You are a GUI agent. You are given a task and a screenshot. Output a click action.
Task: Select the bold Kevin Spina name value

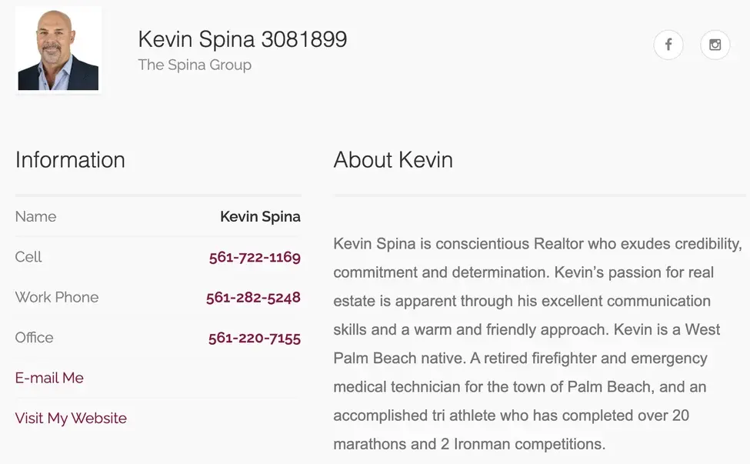pyautogui.click(x=260, y=217)
